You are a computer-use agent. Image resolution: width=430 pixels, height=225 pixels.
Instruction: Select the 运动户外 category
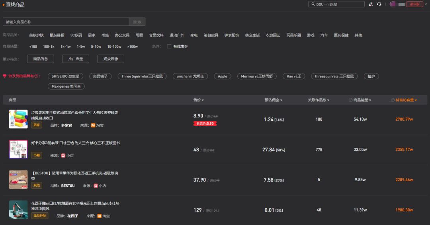click(177, 35)
